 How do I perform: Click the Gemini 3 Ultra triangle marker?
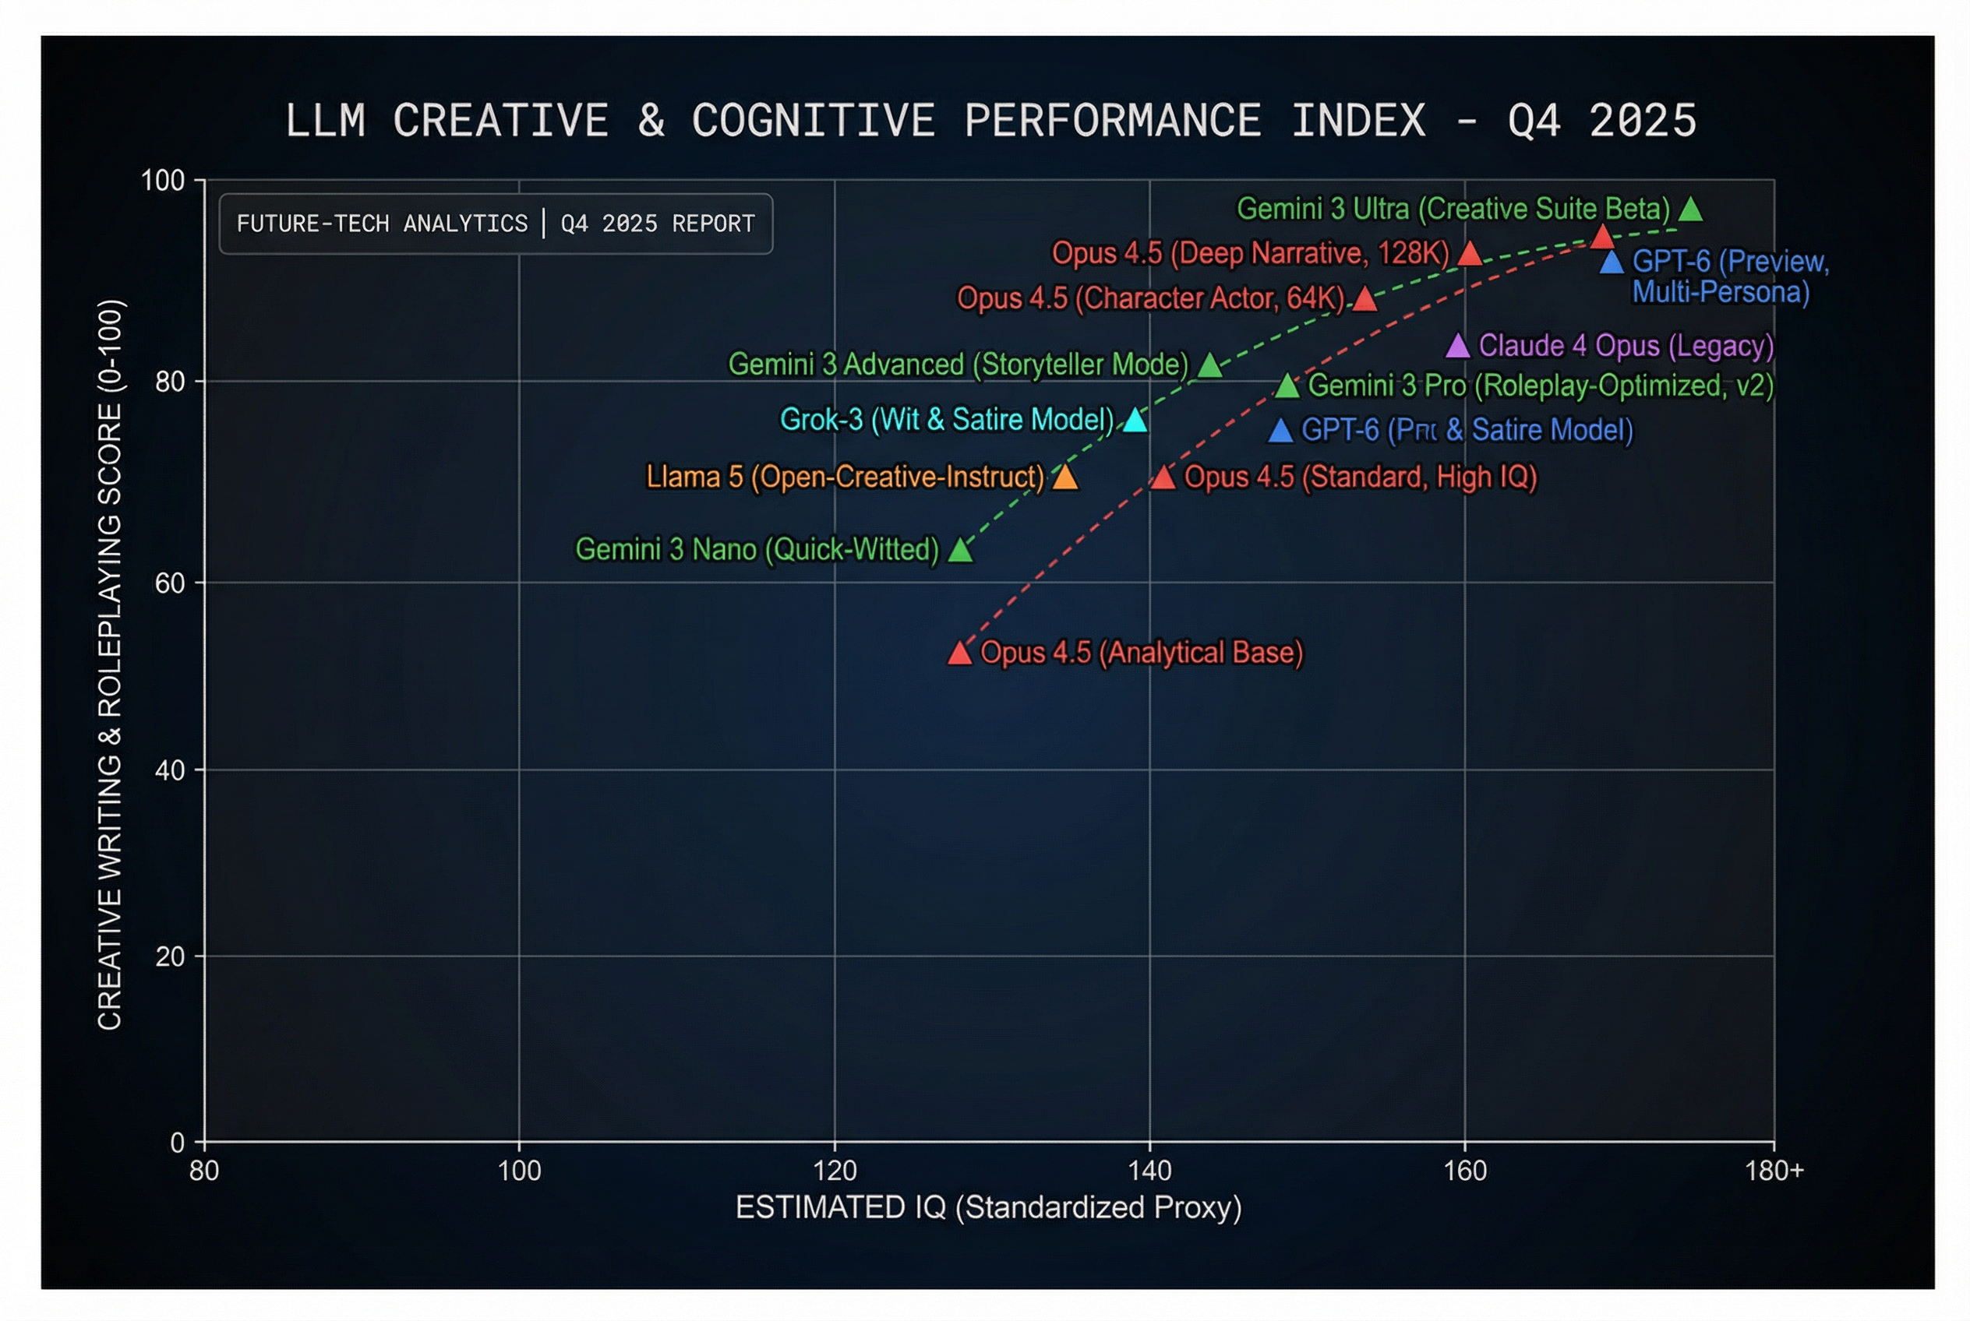tap(1689, 210)
